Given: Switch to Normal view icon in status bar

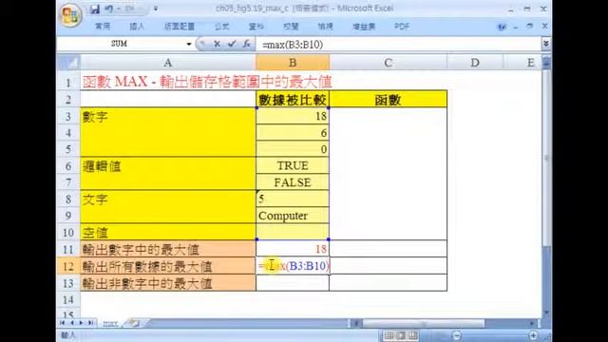Looking at the screenshot, I should 389,335.
